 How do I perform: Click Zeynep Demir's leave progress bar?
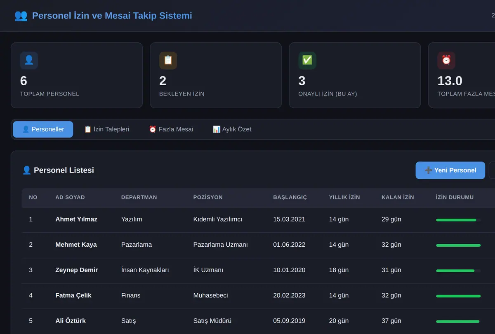[x=458, y=271]
